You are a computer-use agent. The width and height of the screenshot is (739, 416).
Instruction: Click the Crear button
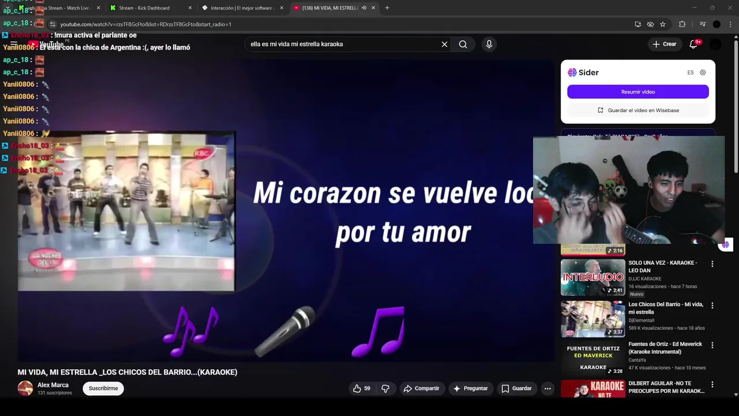click(665, 44)
